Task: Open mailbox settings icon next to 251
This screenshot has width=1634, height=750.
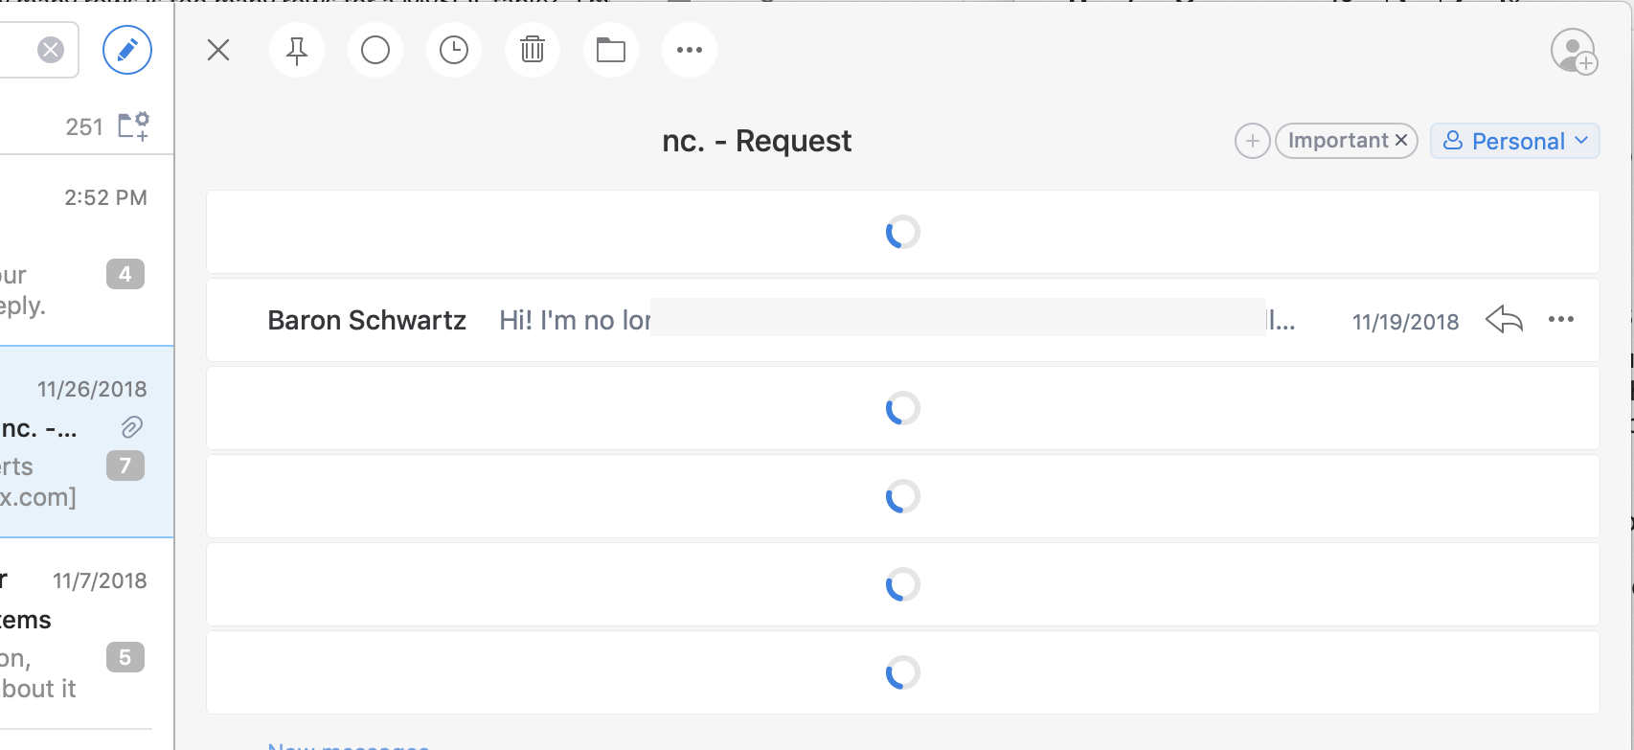Action: [x=133, y=126]
